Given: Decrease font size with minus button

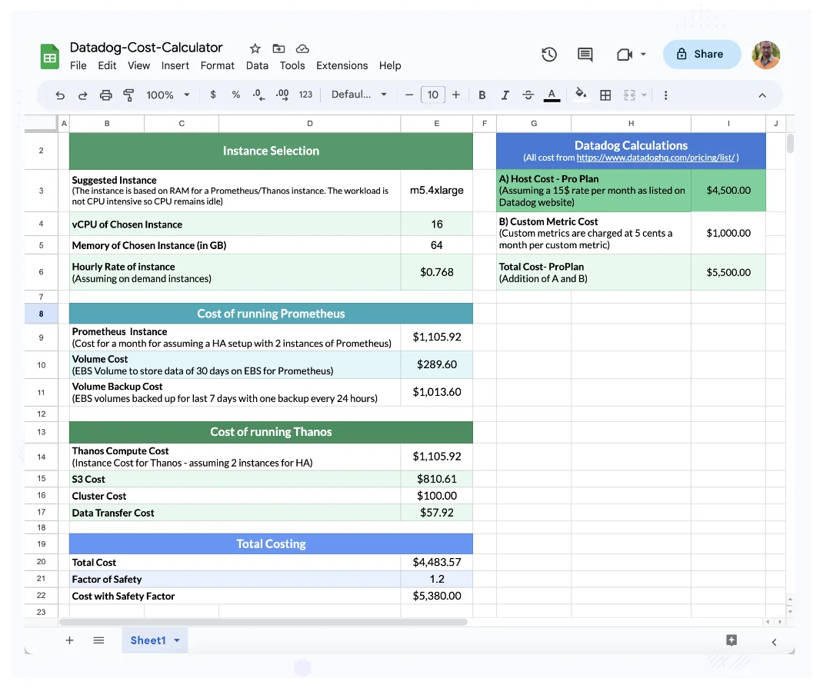Looking at the screenshot, I should pos(409,95).
